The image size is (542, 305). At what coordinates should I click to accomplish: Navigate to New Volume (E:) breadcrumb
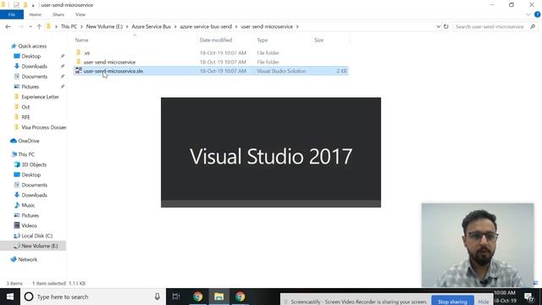(104, 26)
